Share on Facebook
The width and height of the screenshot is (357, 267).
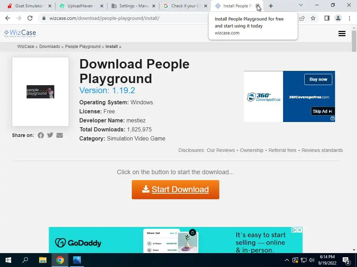click(x=41, y=135)
